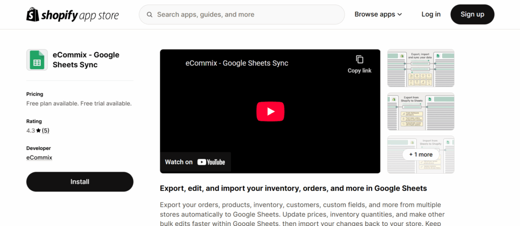
Task: Click the search magnifier icon
Action: coord(150,15)
